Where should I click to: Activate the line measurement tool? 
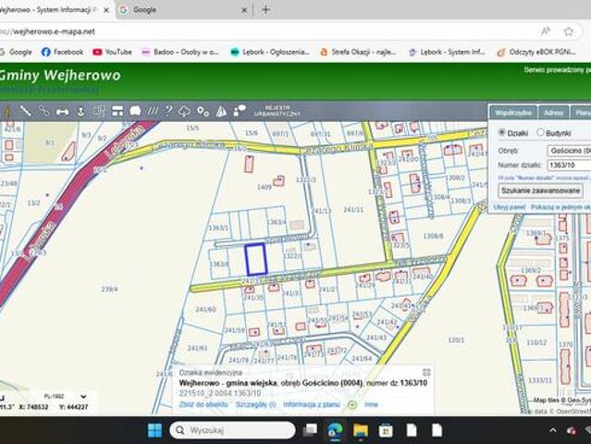(x=26, y=110)
